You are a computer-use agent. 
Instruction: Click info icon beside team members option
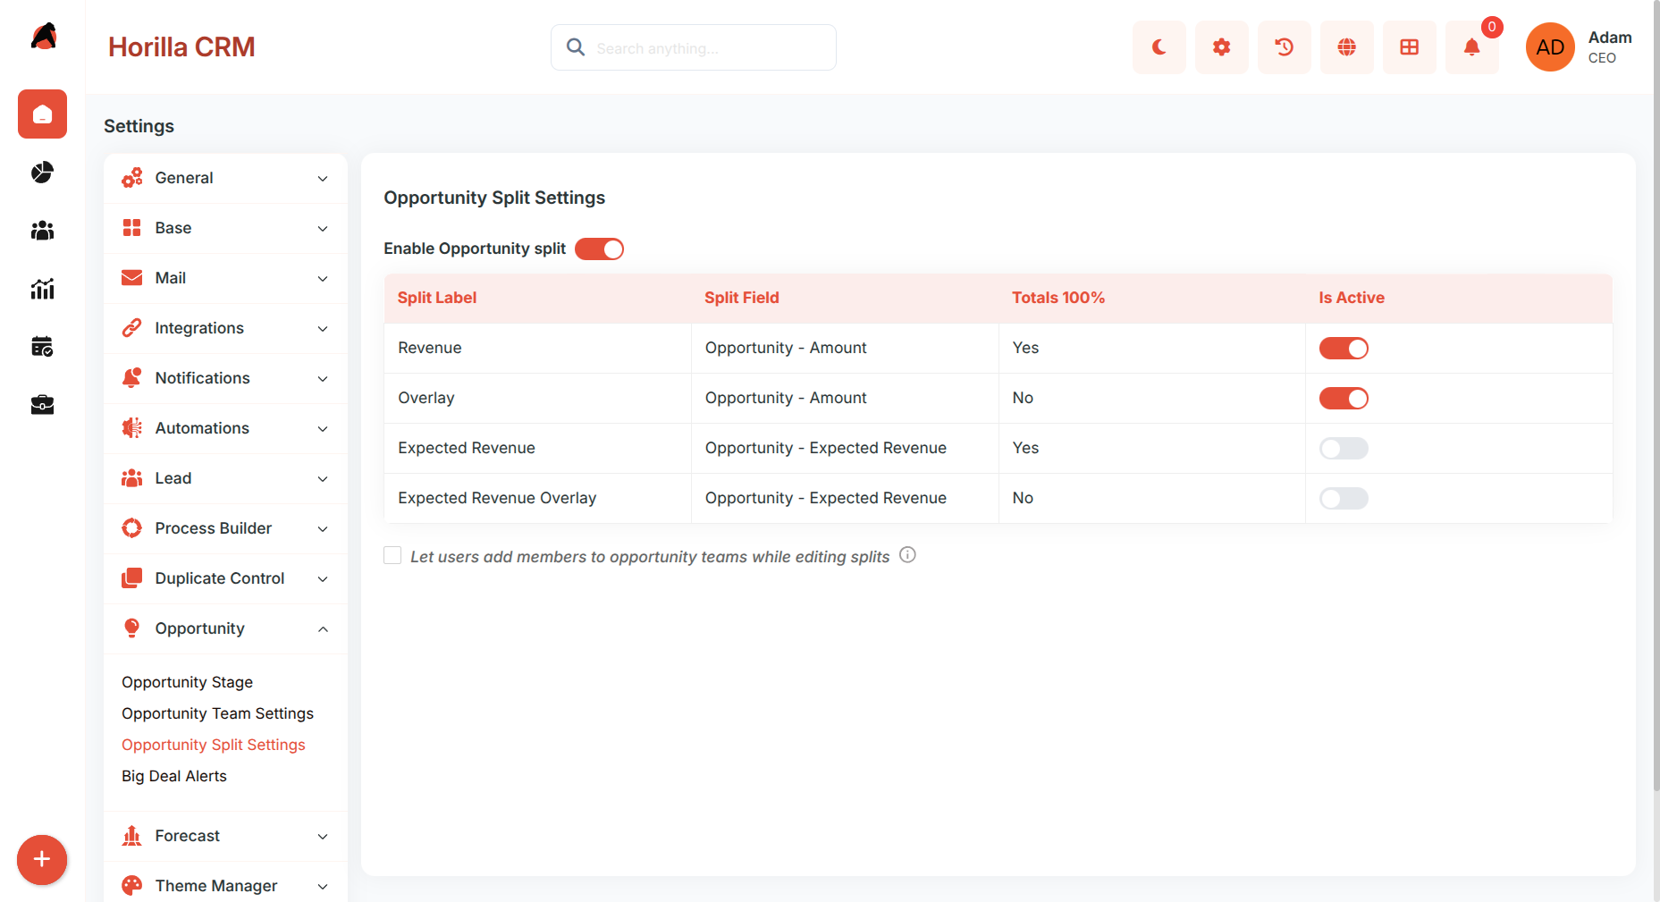point(907,555)
